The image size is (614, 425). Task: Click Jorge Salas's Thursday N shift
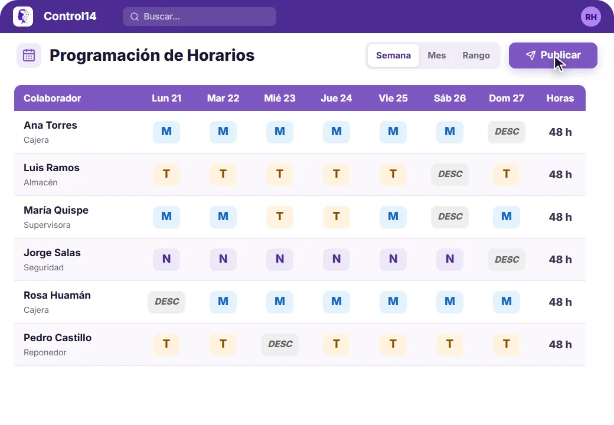[x=337, y=259]
